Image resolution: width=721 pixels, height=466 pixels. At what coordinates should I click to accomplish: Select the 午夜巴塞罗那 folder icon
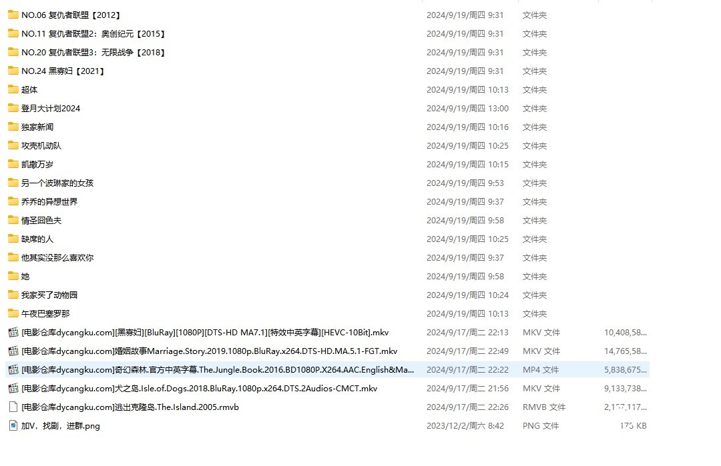pos(13,313)
